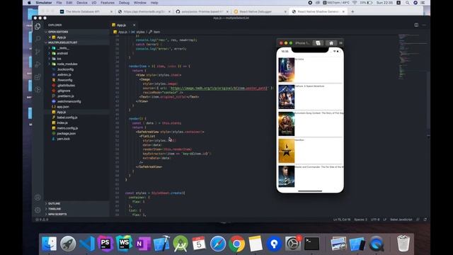Open Visual Studio Code from the Dock
Screen dimensions: 453x255
[86, 244]
